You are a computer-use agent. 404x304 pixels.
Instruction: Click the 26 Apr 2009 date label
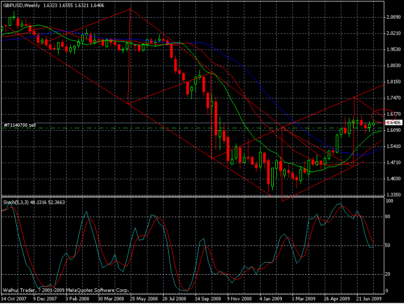pos(337,299)
